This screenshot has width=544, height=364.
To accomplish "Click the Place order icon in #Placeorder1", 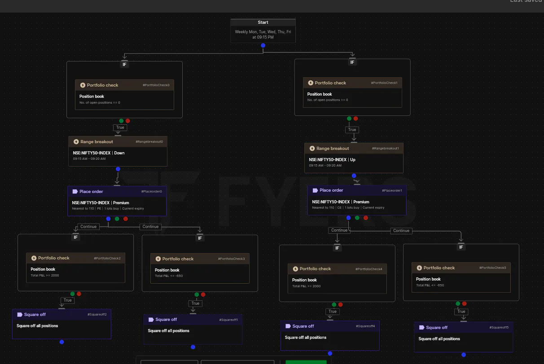I will point(315,190).
